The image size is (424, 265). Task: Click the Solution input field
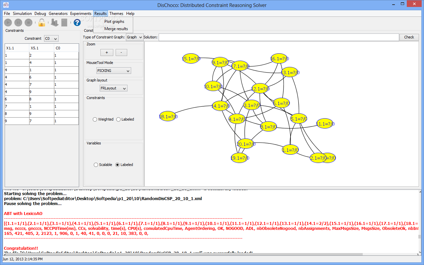click(279, 37)
